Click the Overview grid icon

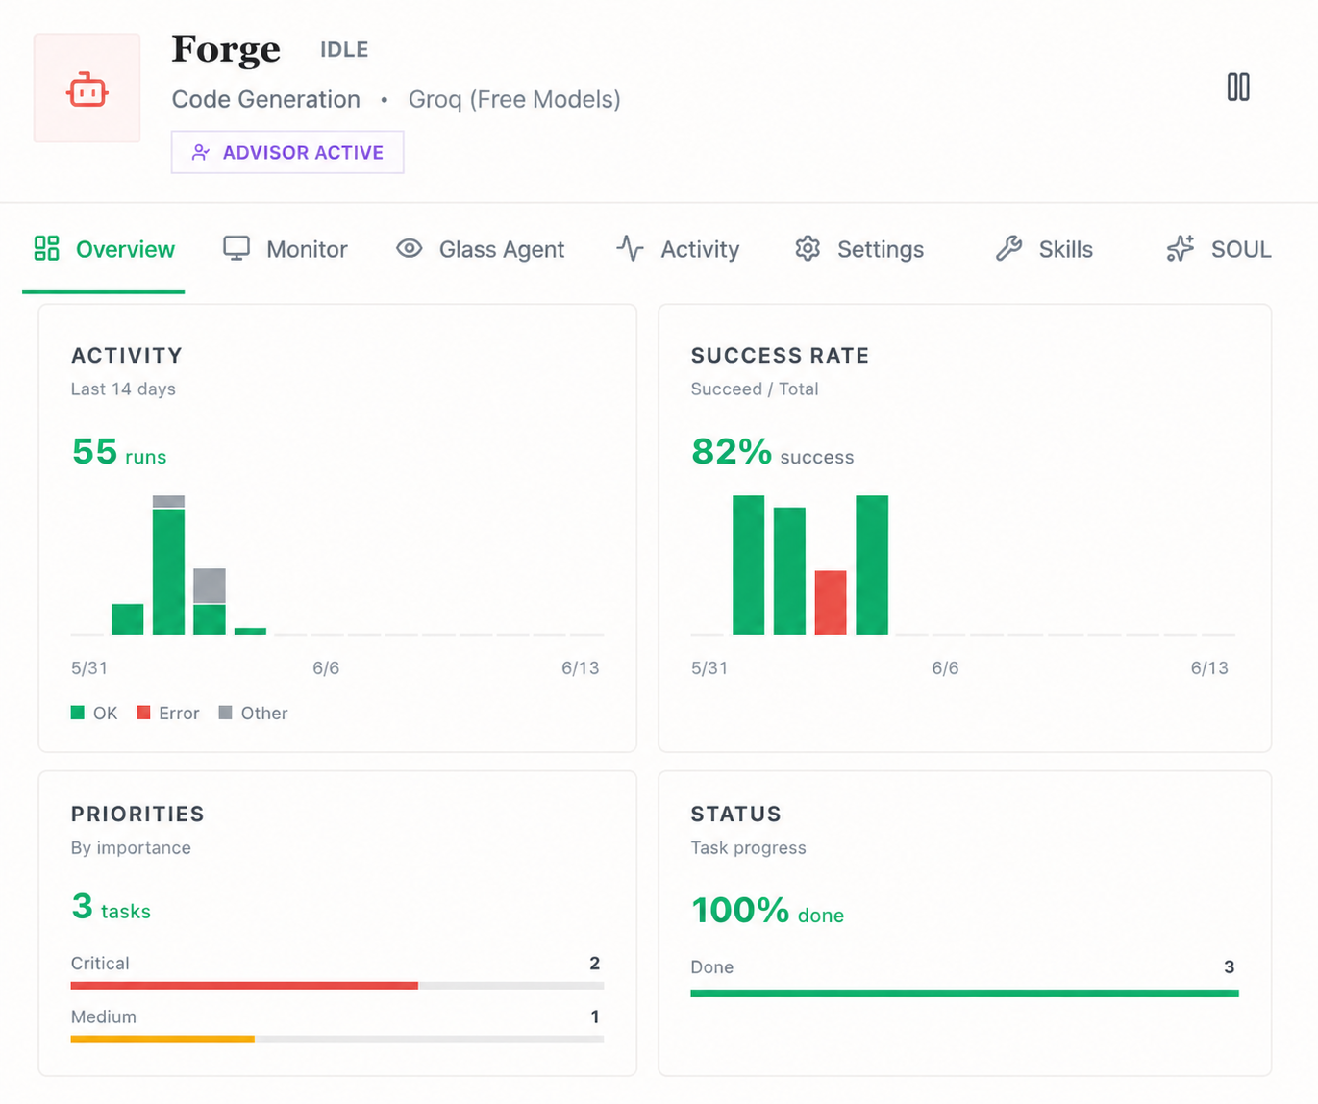47,248
